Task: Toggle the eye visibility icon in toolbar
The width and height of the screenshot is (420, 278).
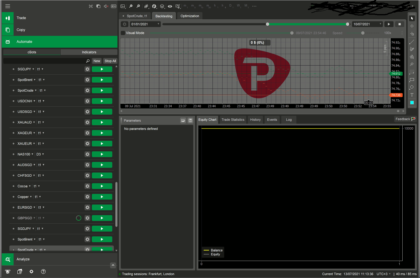Action: [x=170, y=6]
